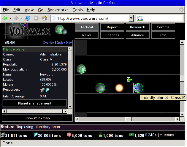This screenshot has width=187, height=147.
Task: Select the green-circled gray planet
Action: (x=100, y=88)
